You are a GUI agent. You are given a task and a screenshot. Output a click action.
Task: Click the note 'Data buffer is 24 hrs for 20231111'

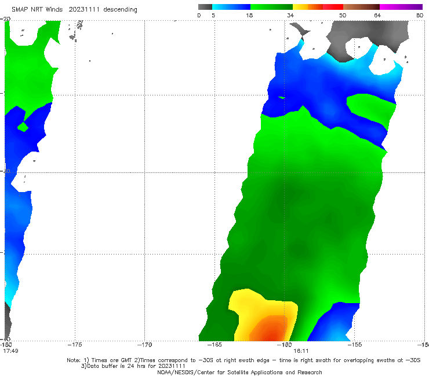coord(133,366)
